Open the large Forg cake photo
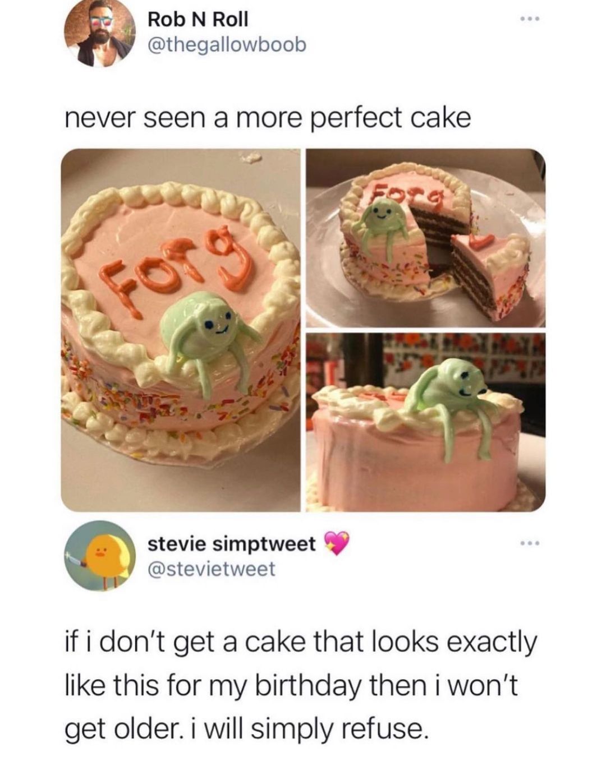 [x=181, y=330]
